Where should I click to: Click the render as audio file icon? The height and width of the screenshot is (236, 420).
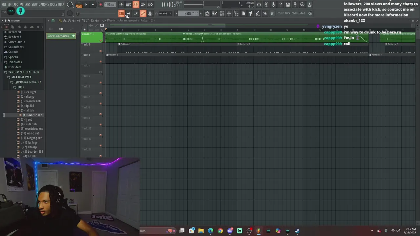point(295,5)
